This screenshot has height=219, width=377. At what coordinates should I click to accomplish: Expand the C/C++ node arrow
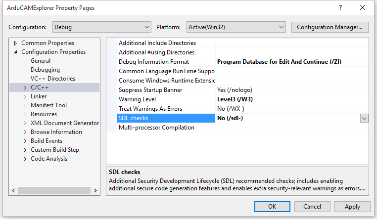(x=25, y=88)
